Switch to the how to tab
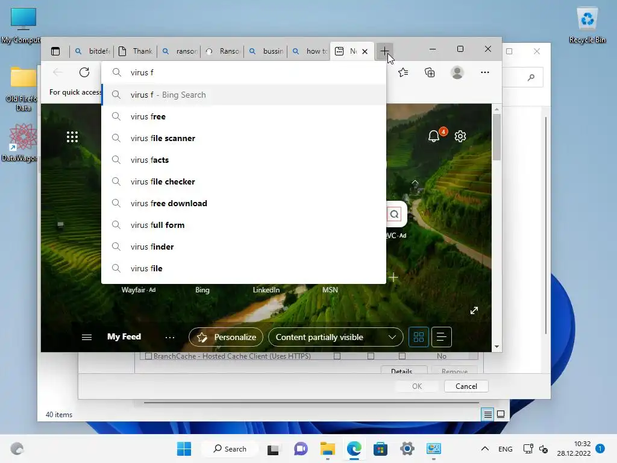 tap(309, 51)
